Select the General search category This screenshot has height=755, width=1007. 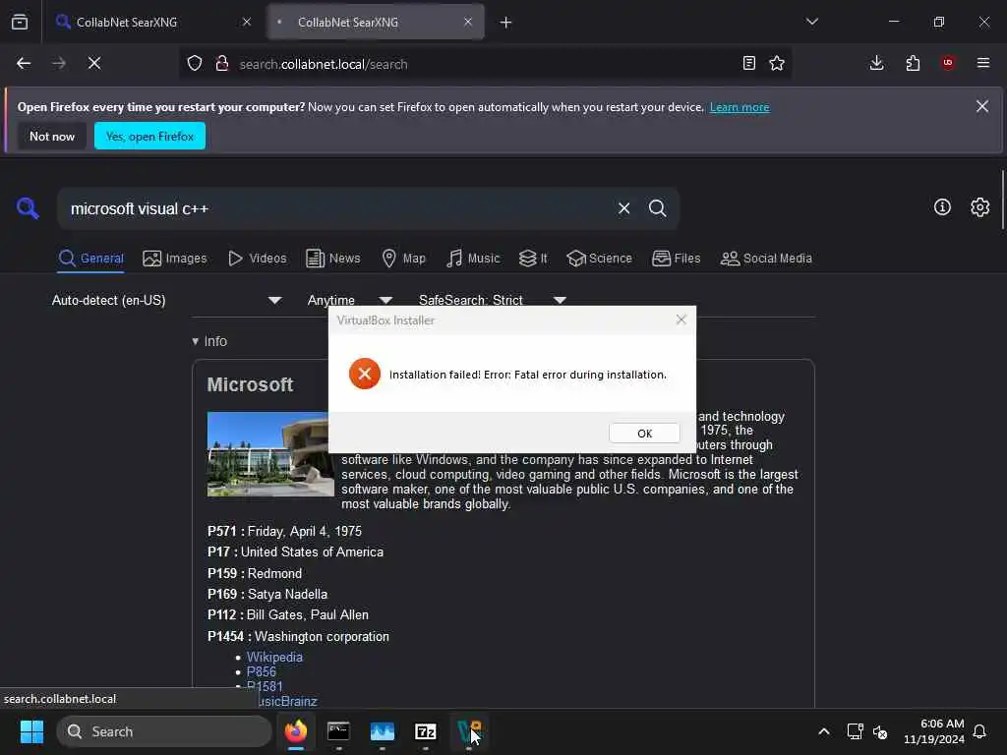(90, 259)
